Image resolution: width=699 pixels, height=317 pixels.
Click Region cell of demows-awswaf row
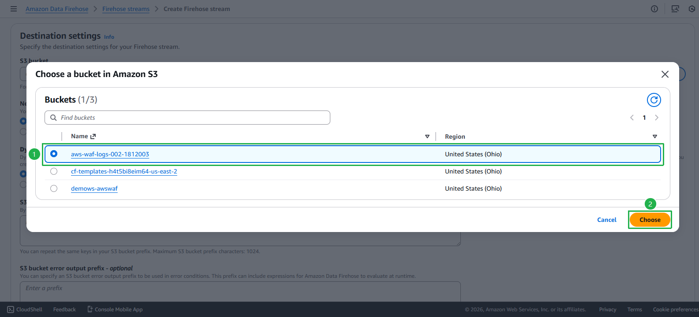point(473,188)
